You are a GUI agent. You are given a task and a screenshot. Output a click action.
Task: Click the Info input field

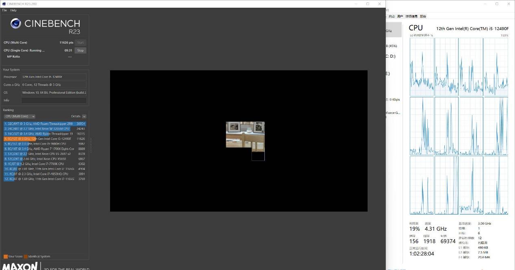[x=54, y=100]
